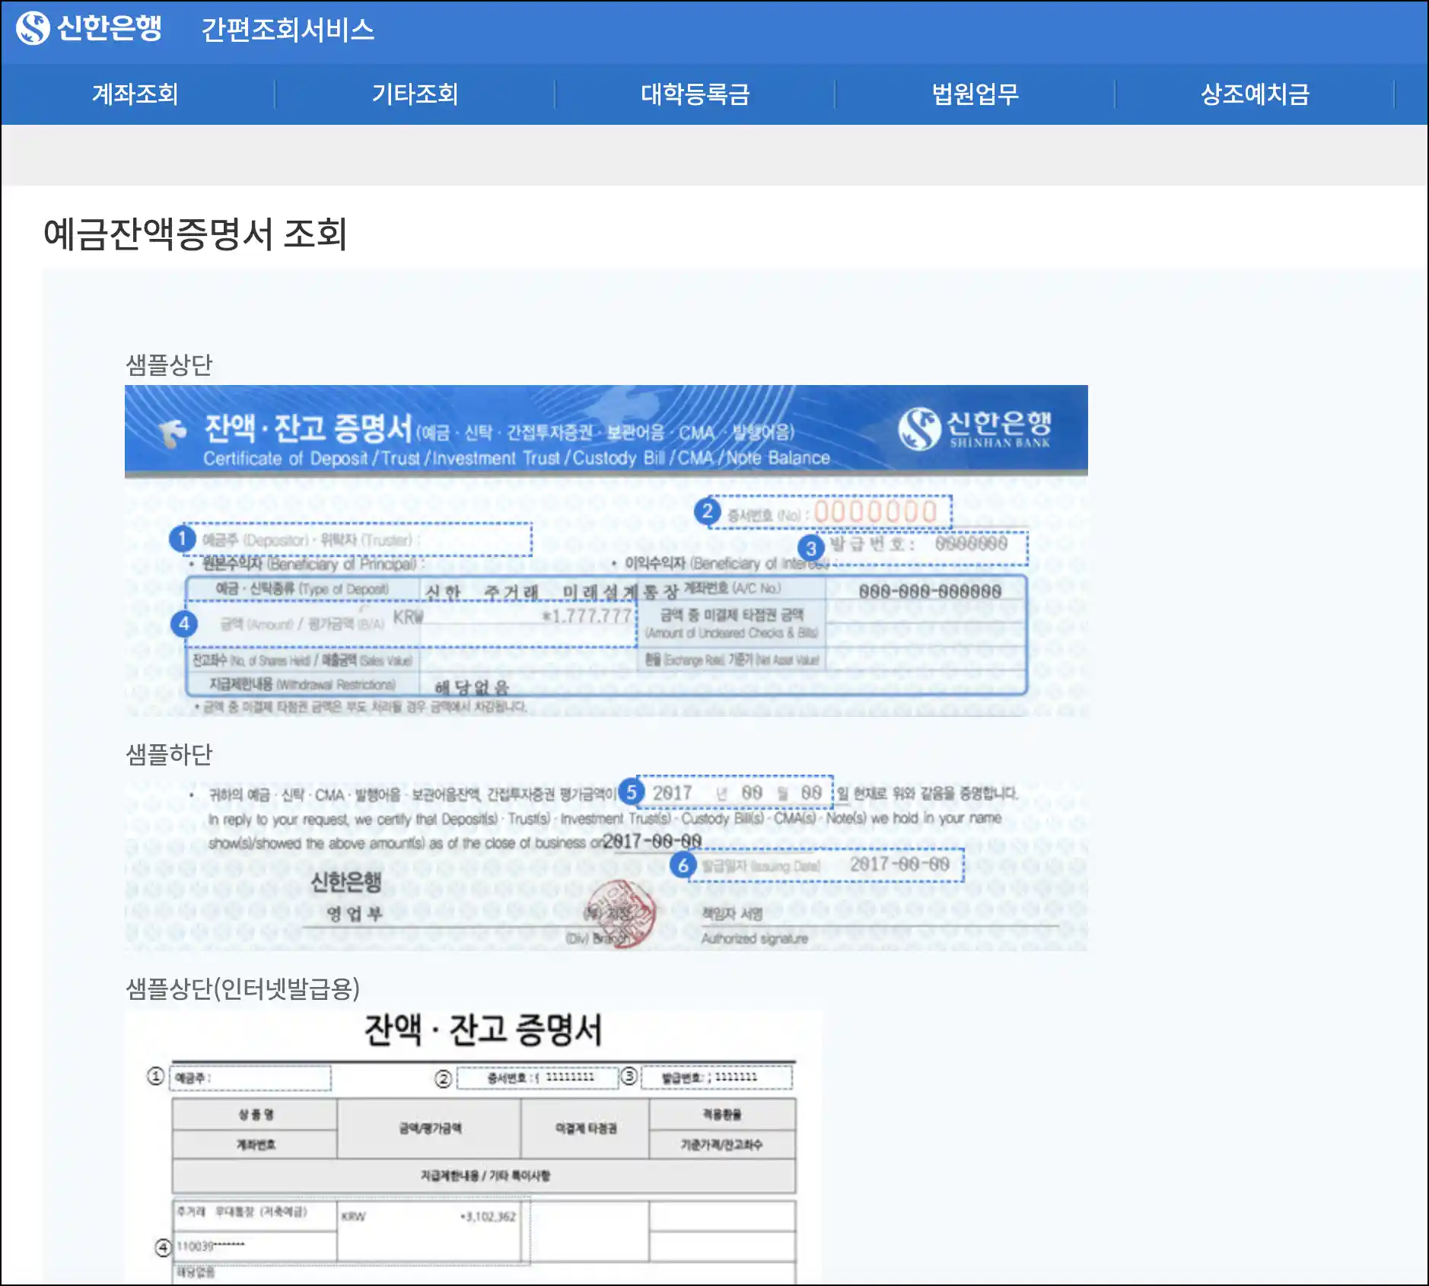Open the 기타조회 menu
Viewport: 1429px width, 1286px height.
(415, 94)
